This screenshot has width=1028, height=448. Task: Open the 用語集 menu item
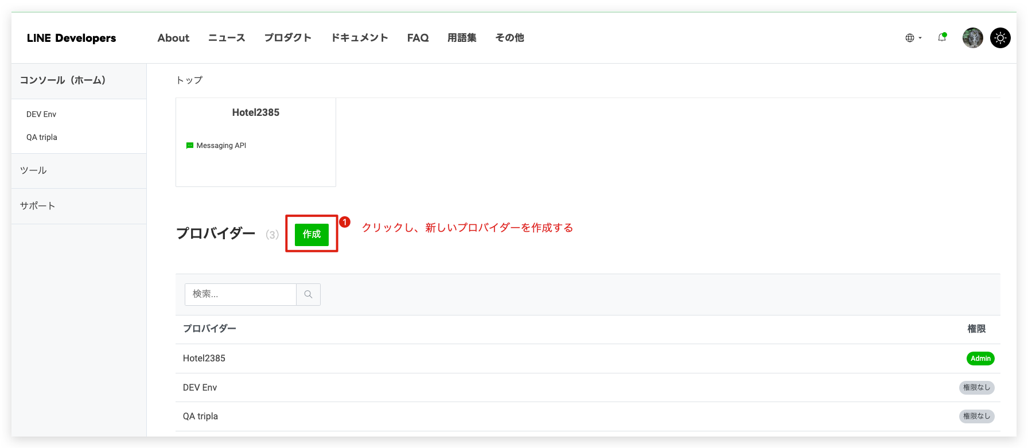coord(462,38)
